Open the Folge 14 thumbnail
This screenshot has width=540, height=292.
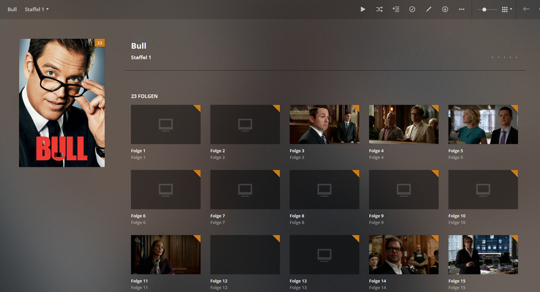click(x=403, y=254)
